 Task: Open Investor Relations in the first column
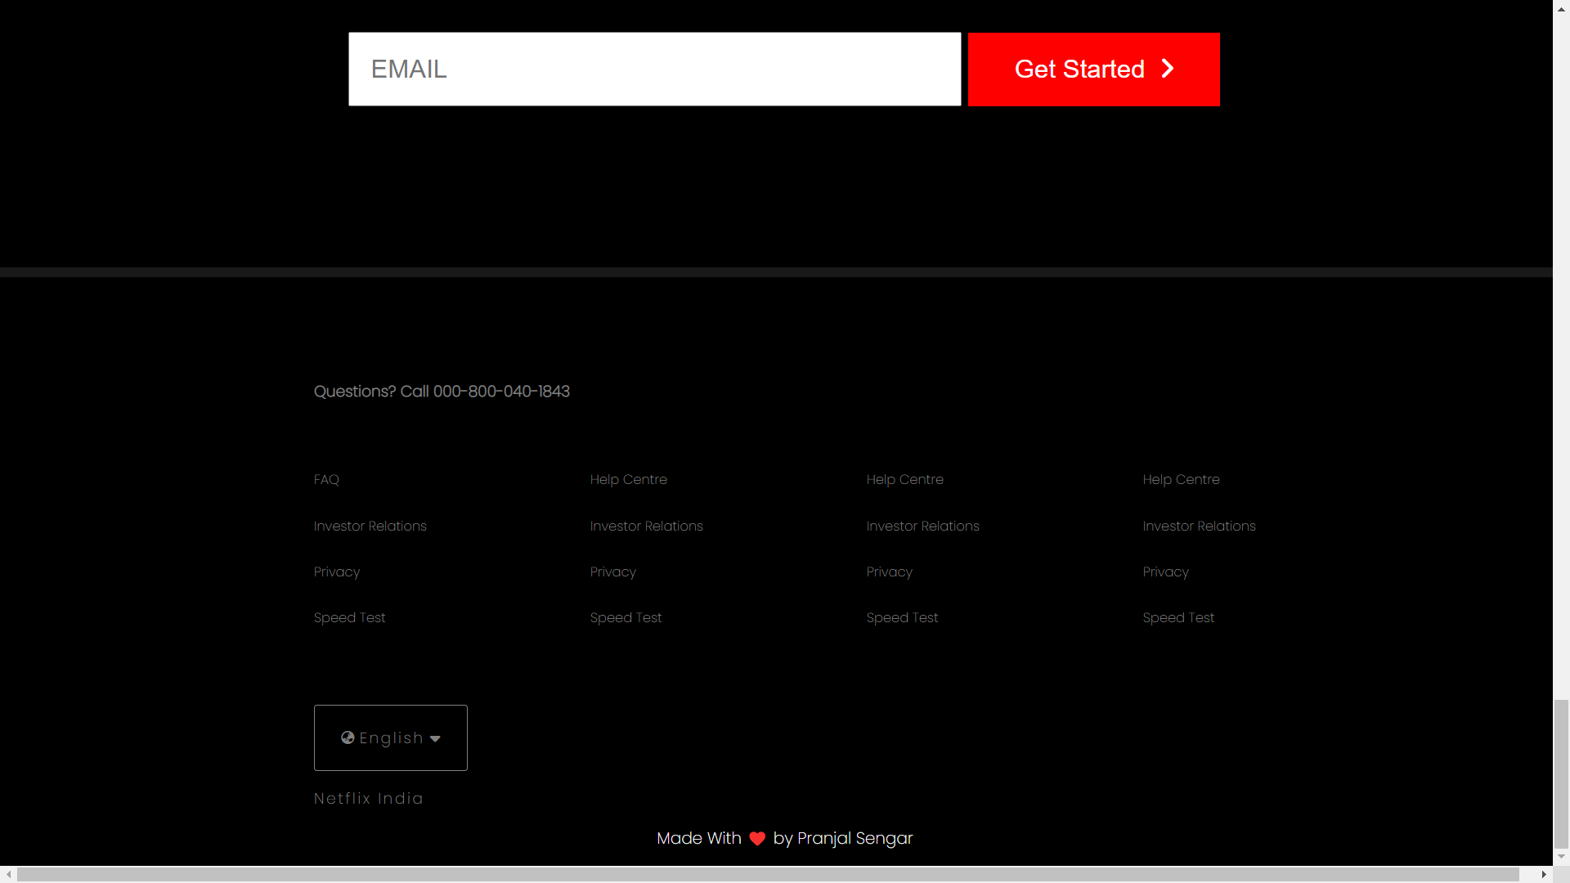[x=370, y=526]
